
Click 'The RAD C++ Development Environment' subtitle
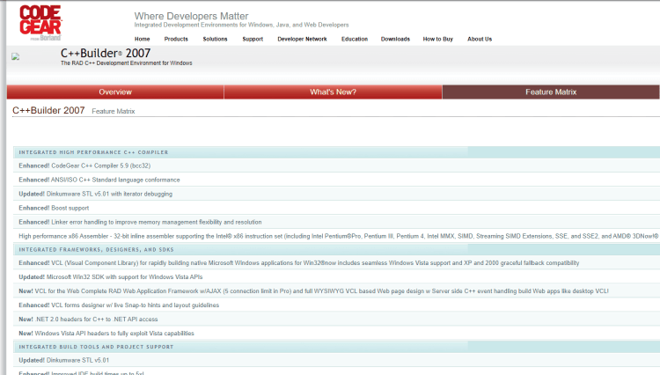(126, 63)
